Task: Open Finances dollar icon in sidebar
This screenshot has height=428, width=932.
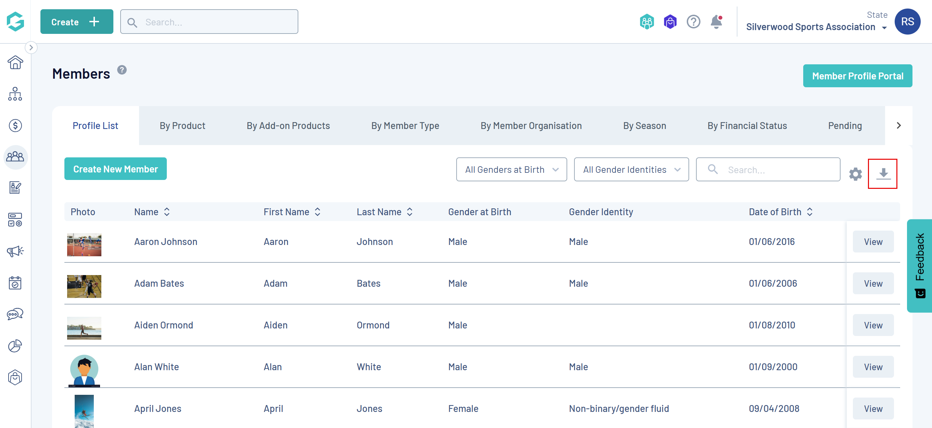Action: 15,126
